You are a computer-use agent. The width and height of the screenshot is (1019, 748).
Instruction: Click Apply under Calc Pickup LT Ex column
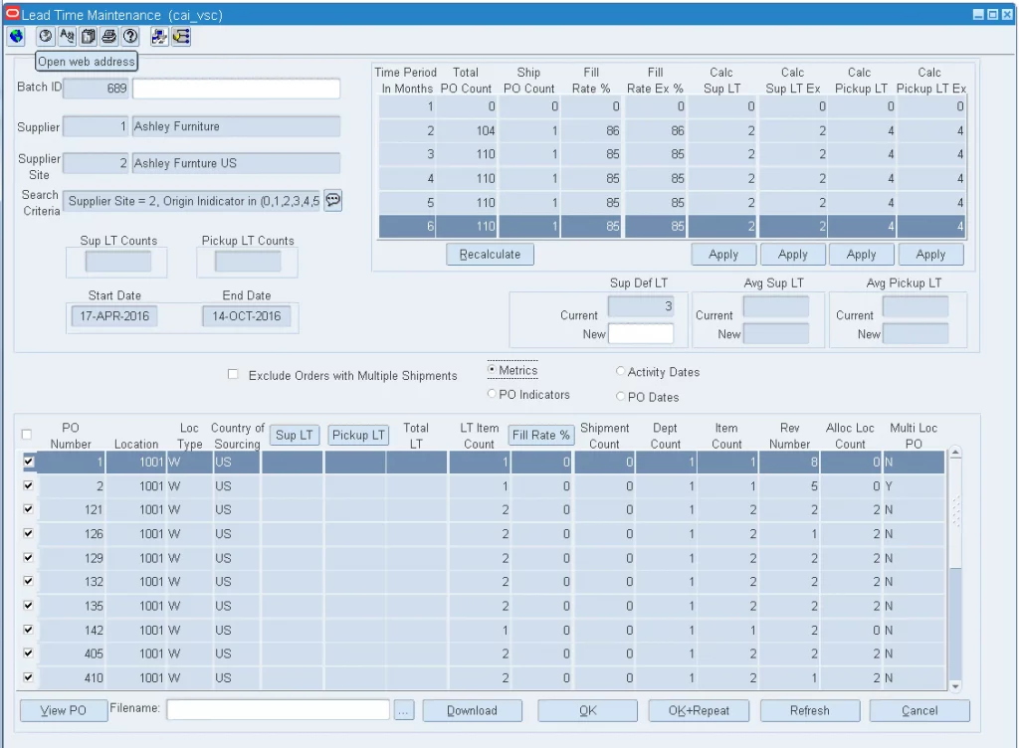tap(930, 255)
